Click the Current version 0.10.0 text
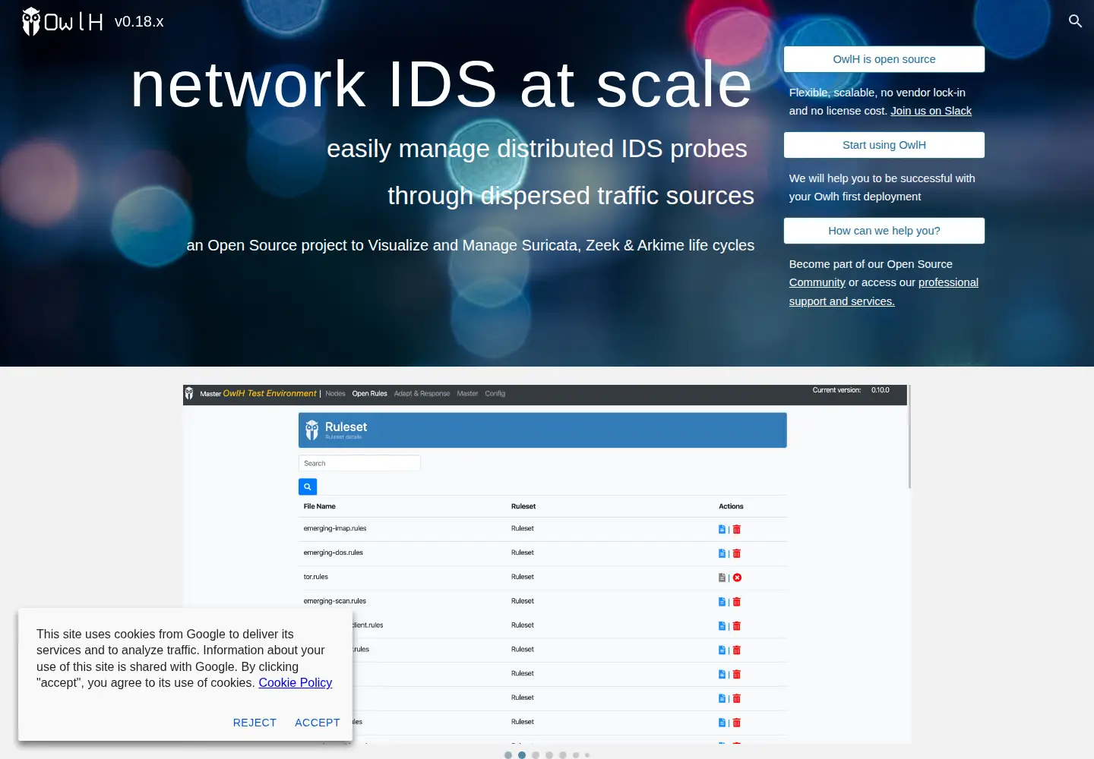This screenshot has height=759, width=1094. point(851,390)
